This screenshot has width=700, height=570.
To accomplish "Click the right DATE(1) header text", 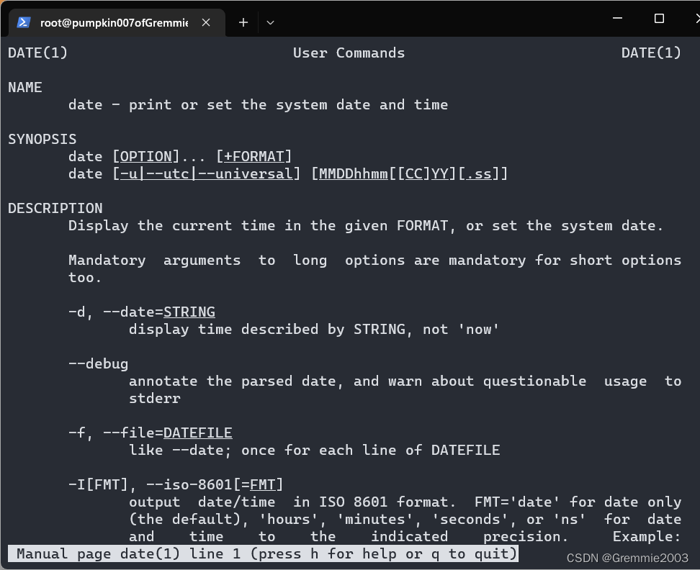I will [x=651, y=53].
